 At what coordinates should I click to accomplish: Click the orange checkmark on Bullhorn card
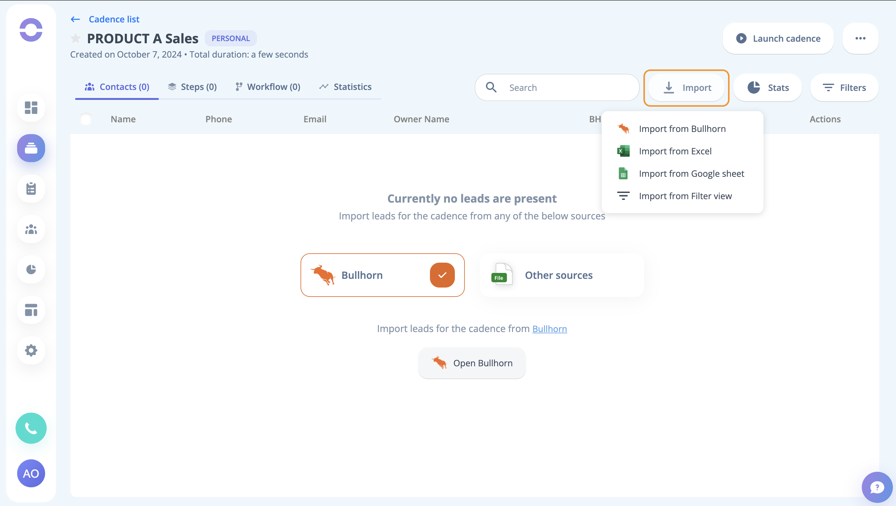(442, 275)
